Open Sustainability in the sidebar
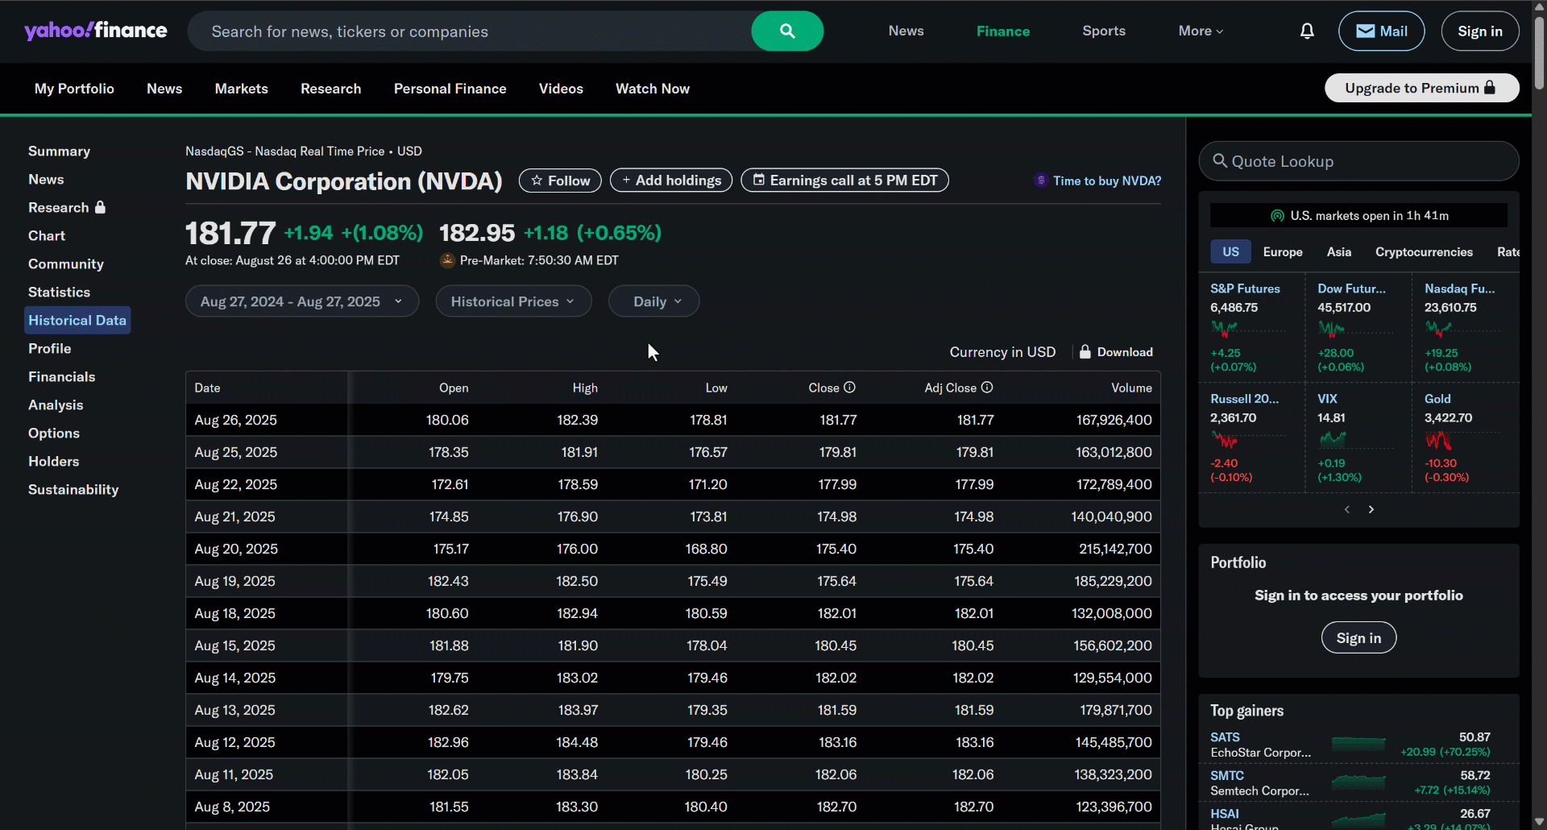Screen dimensions: 1547x830 73,489
